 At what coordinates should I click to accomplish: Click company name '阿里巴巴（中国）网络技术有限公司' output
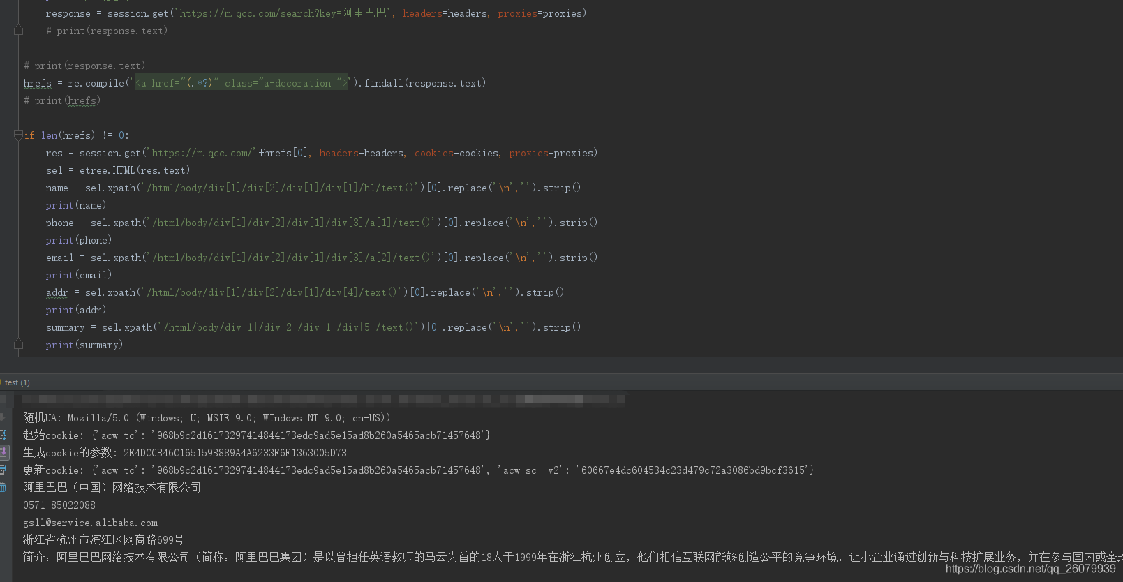(112, 488)
